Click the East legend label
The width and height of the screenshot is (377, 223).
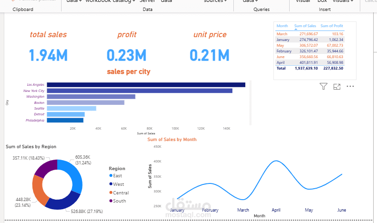pyautogui.click(x=117, y=176)
